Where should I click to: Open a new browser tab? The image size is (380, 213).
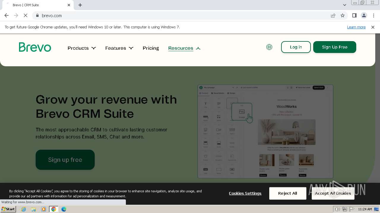80,5
